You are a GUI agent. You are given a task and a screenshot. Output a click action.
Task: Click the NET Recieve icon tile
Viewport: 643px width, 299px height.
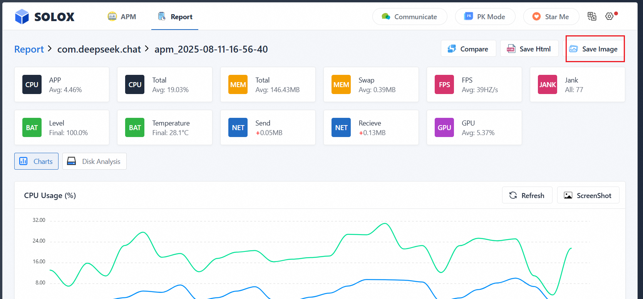point(341,127)
